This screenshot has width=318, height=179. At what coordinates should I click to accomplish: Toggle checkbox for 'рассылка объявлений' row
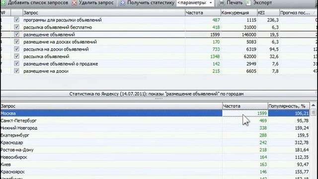[16, 56]
